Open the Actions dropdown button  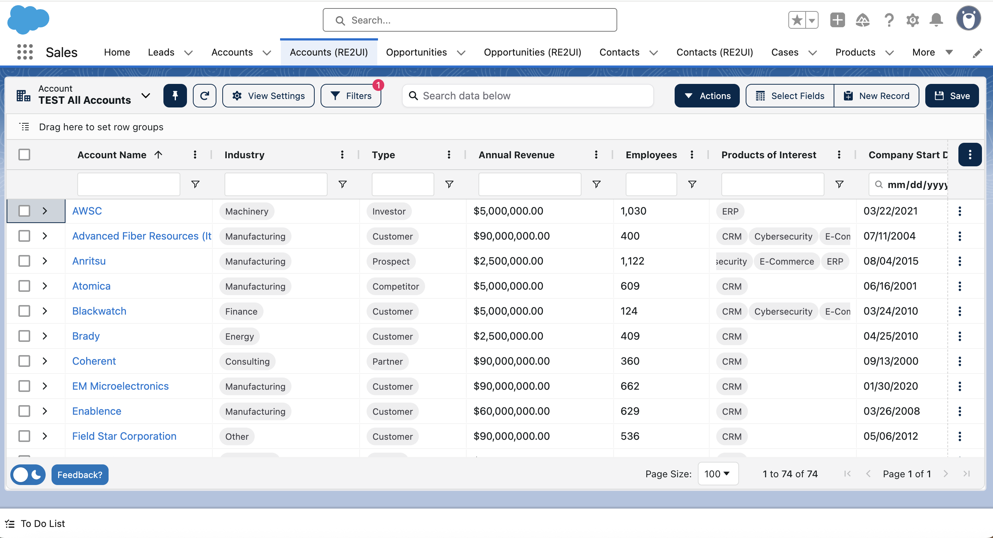pyautogui.click(x=707, y=96)
